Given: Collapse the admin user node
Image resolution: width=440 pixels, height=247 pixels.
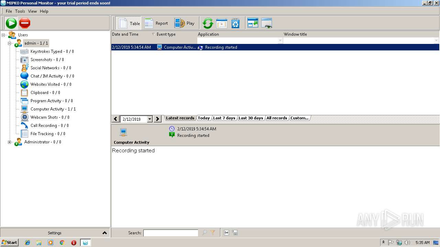Looking at the screenshot, I should pos(10,43).
